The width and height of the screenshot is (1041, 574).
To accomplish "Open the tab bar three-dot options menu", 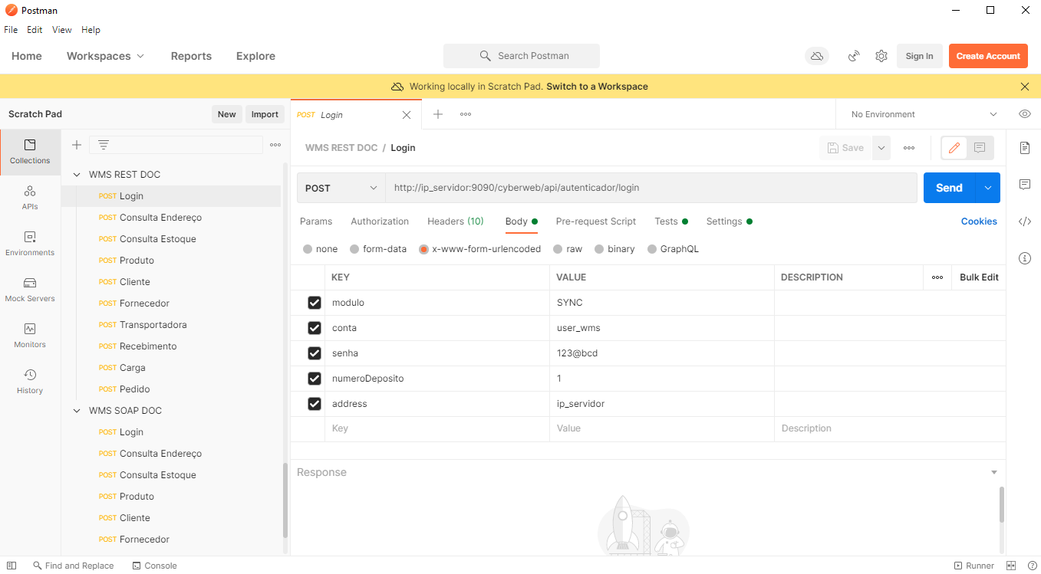I will tap(466, 114).
